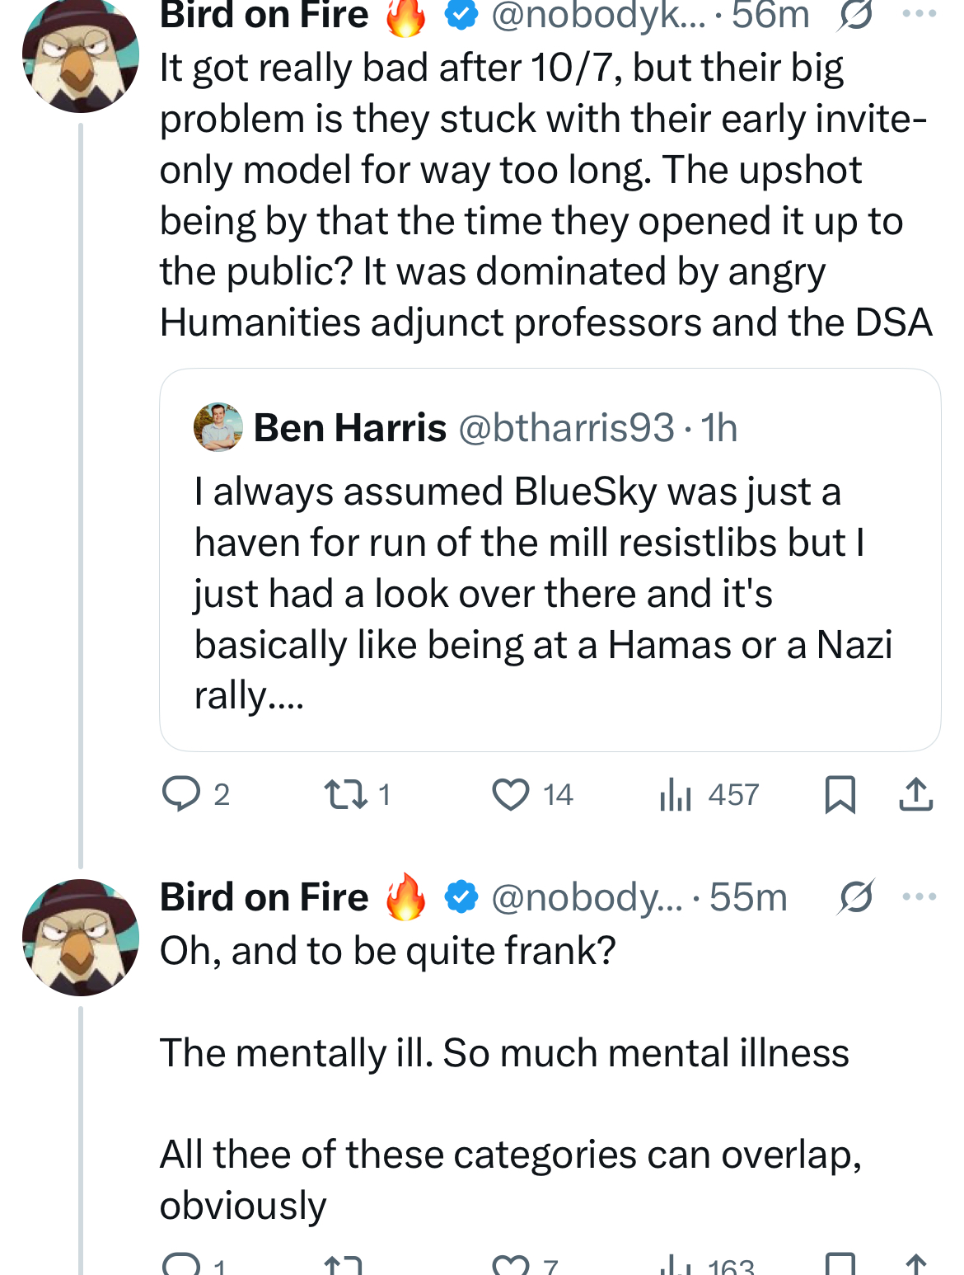Visit @btharris93 handle link
This screenshot has width=964, height=1275.
[566, 427]
